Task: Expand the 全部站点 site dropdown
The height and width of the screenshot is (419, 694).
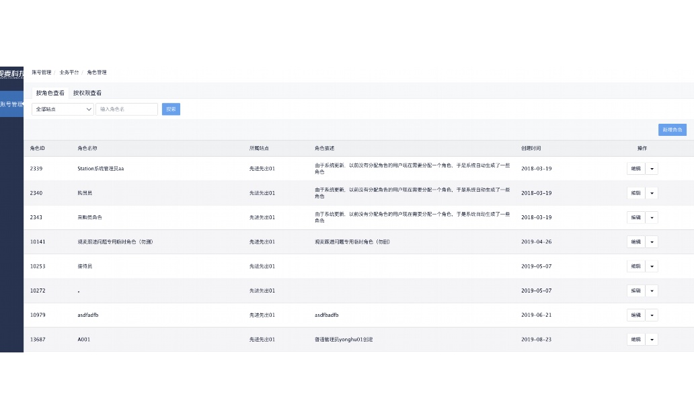Action: 63,109
